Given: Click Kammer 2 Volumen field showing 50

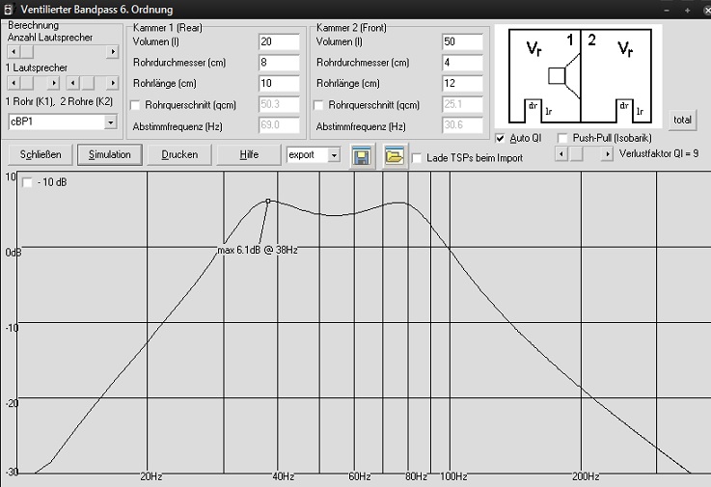Looking at the screenshot, I should click(462, 41).
